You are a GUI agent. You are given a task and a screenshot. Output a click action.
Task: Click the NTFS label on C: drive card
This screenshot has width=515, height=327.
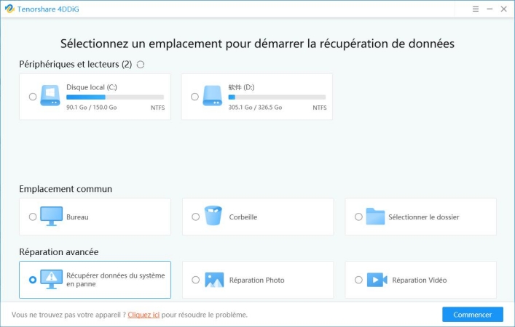click(x=157, y=108)
